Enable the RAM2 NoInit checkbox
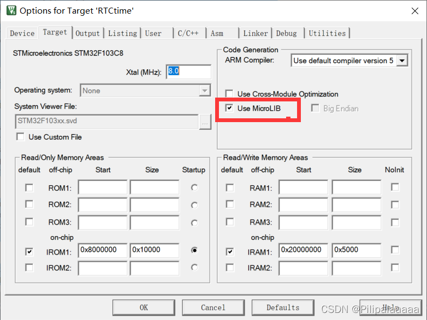This screenshot has height=320, width=427. 395,204
